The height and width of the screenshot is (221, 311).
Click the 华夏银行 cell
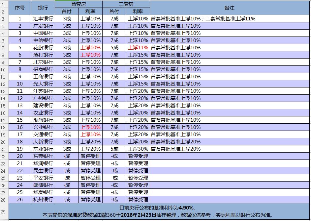[43, 192]
